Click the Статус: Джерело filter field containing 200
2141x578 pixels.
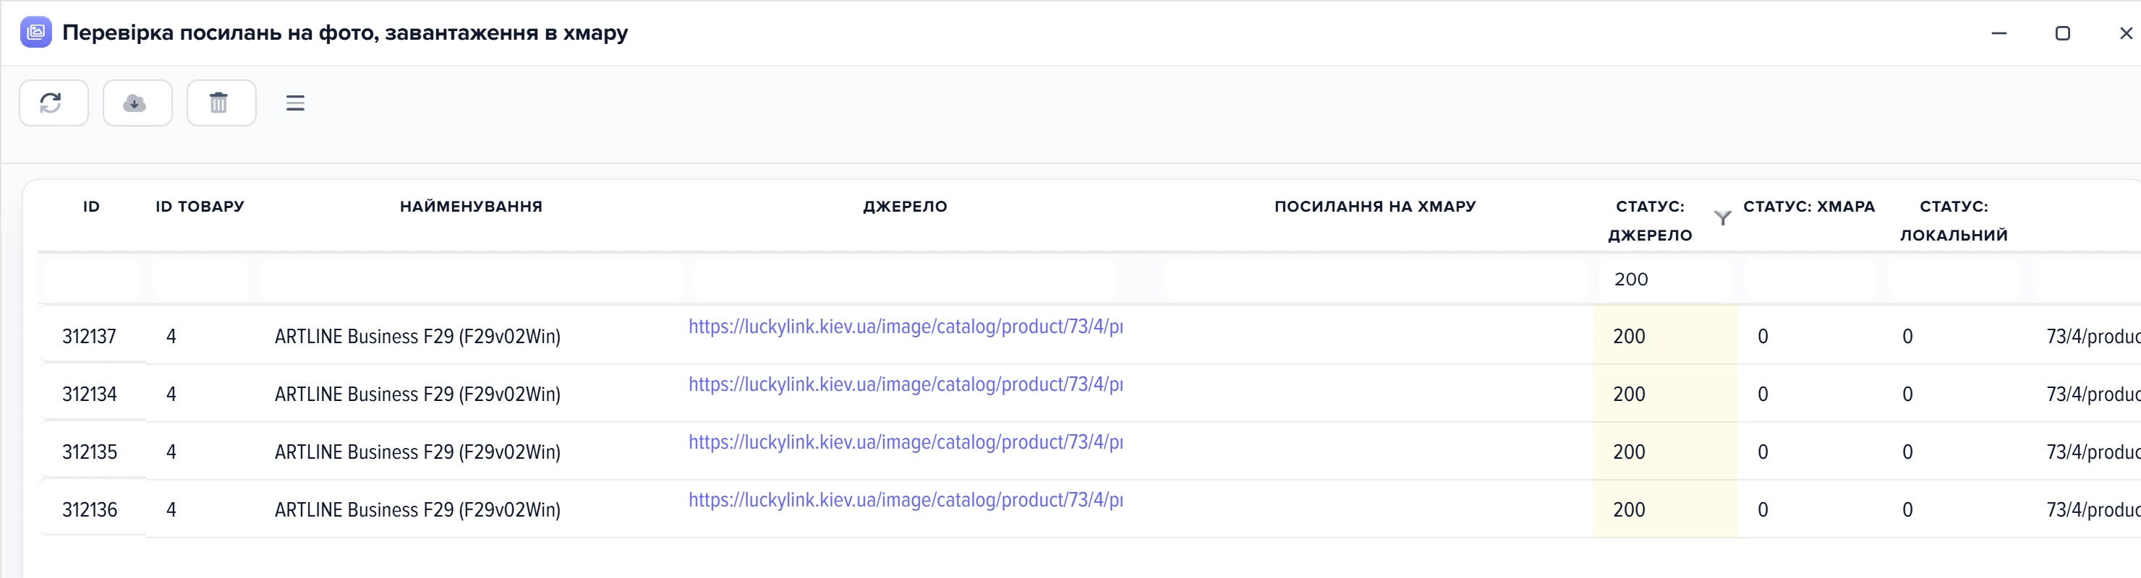[1665, 279]
